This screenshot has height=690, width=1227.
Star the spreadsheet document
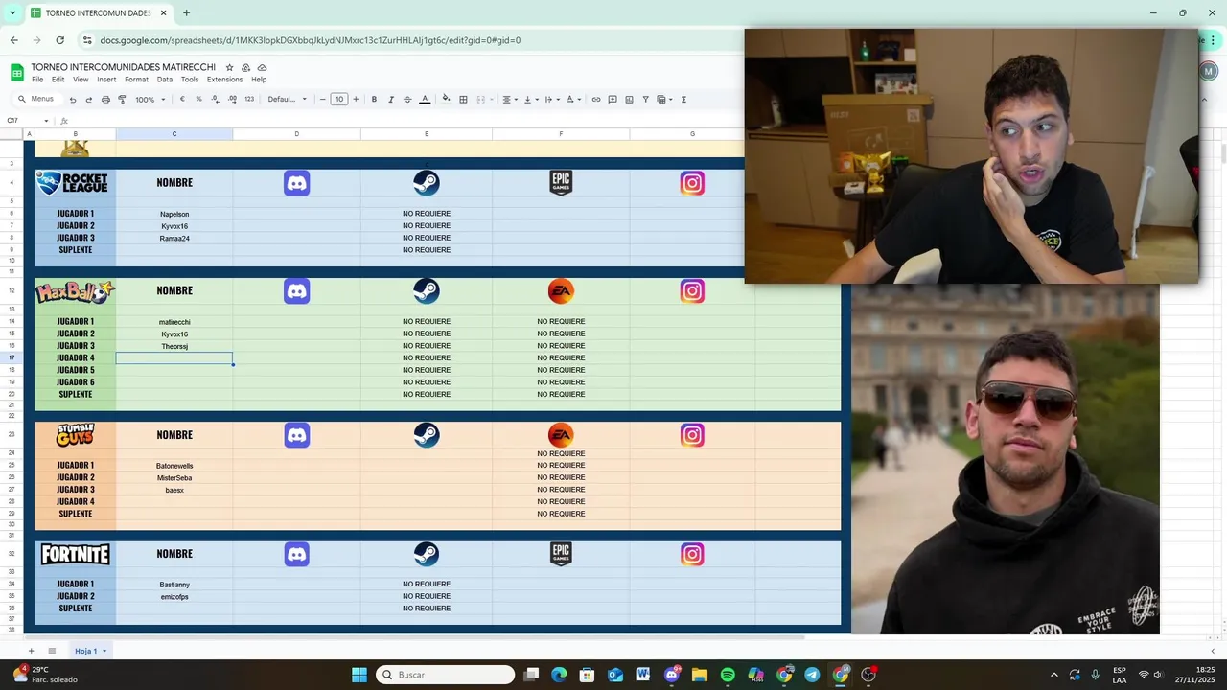[x=229, y=67]
